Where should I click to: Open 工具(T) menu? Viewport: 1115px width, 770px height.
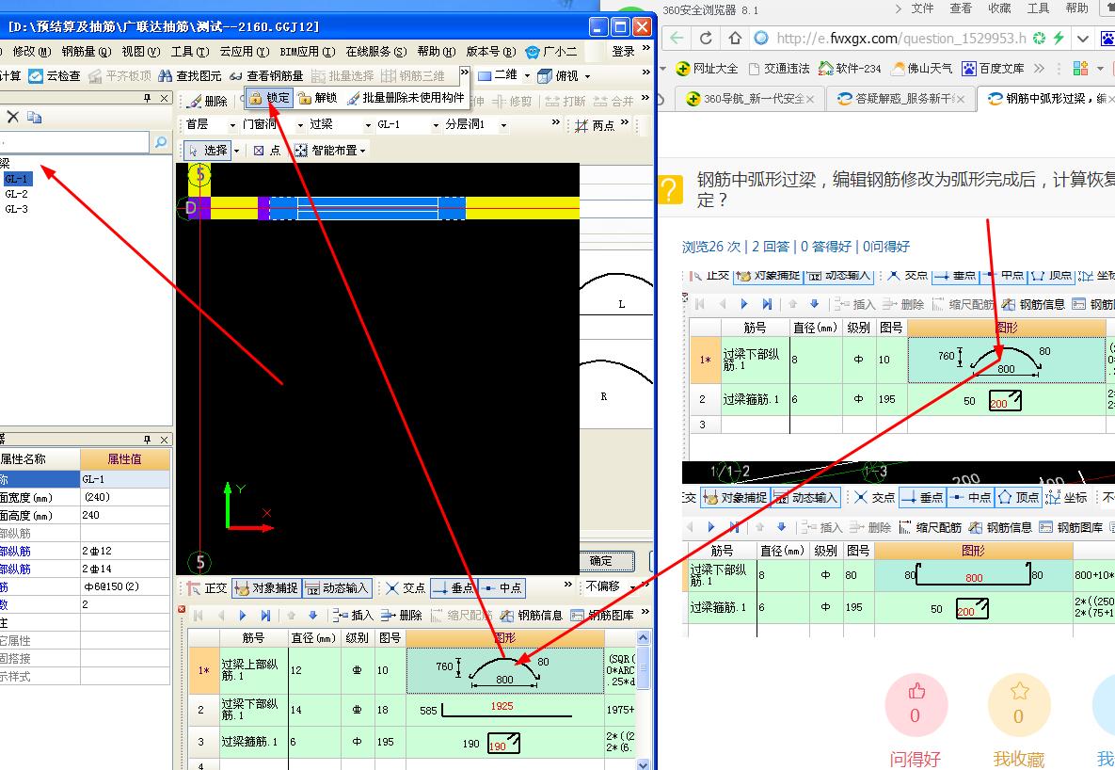pos(189,51)
